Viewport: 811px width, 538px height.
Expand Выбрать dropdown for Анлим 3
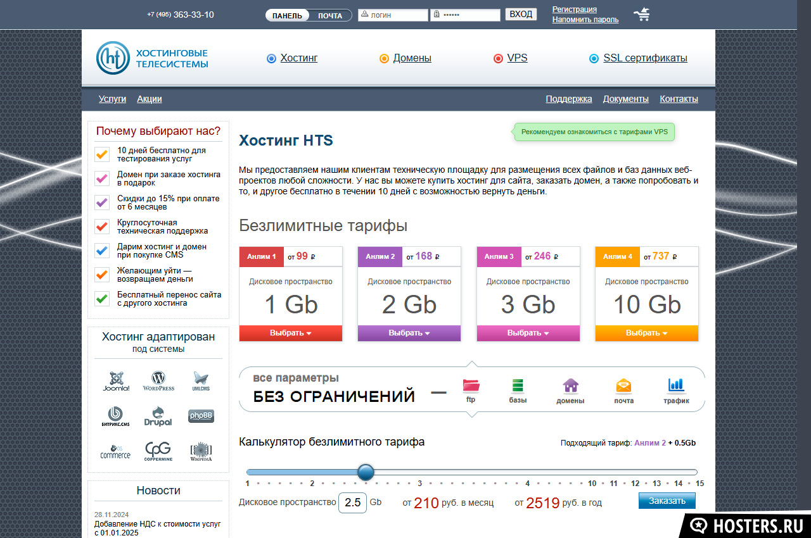[528, 333]
